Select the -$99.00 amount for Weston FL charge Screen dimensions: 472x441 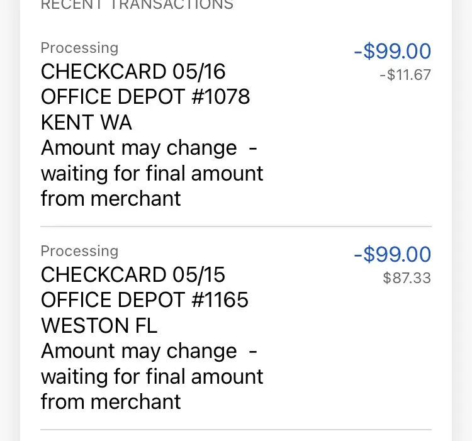click(x=392, y=255)
